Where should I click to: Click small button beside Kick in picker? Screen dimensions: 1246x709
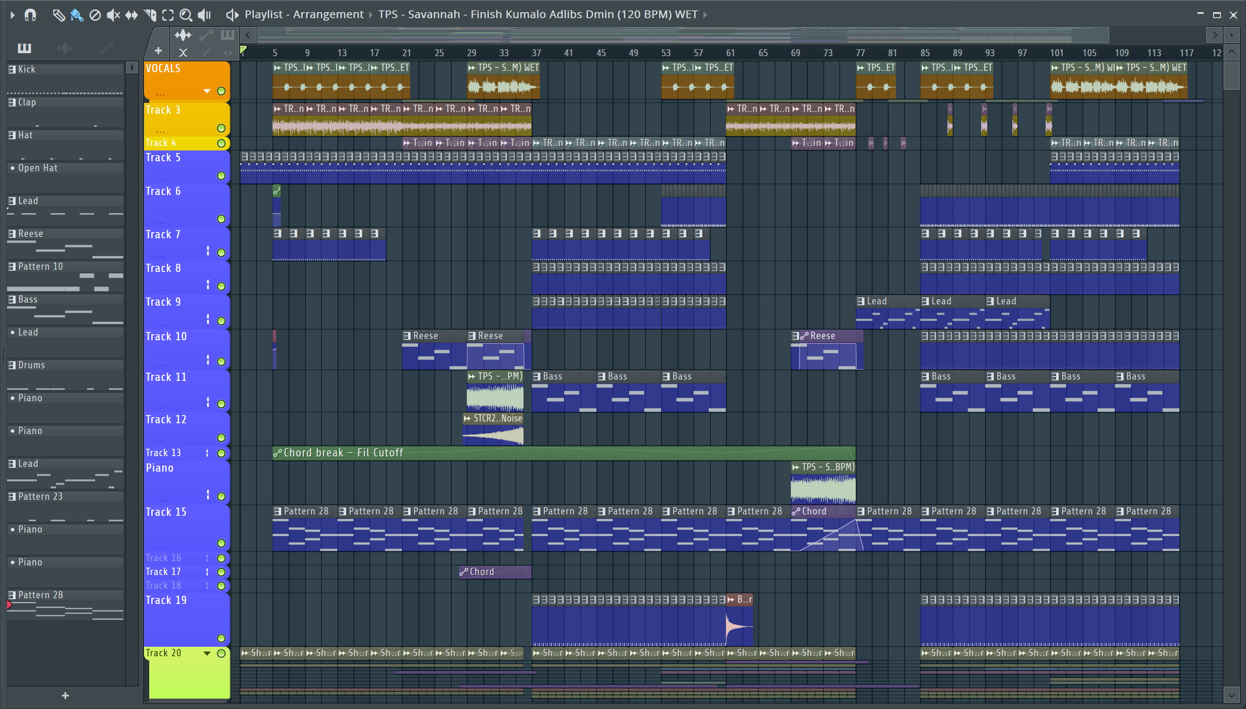(131, 68)
